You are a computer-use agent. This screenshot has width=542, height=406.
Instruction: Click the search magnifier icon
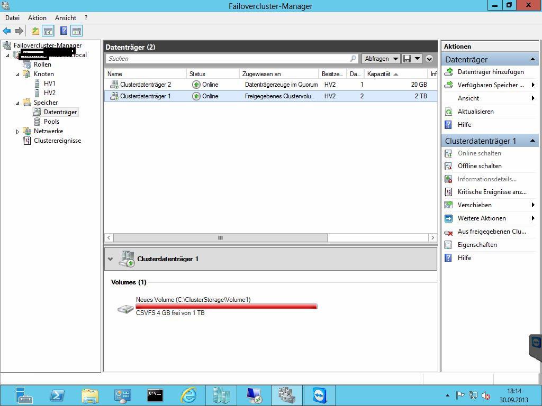pos(353,59)
